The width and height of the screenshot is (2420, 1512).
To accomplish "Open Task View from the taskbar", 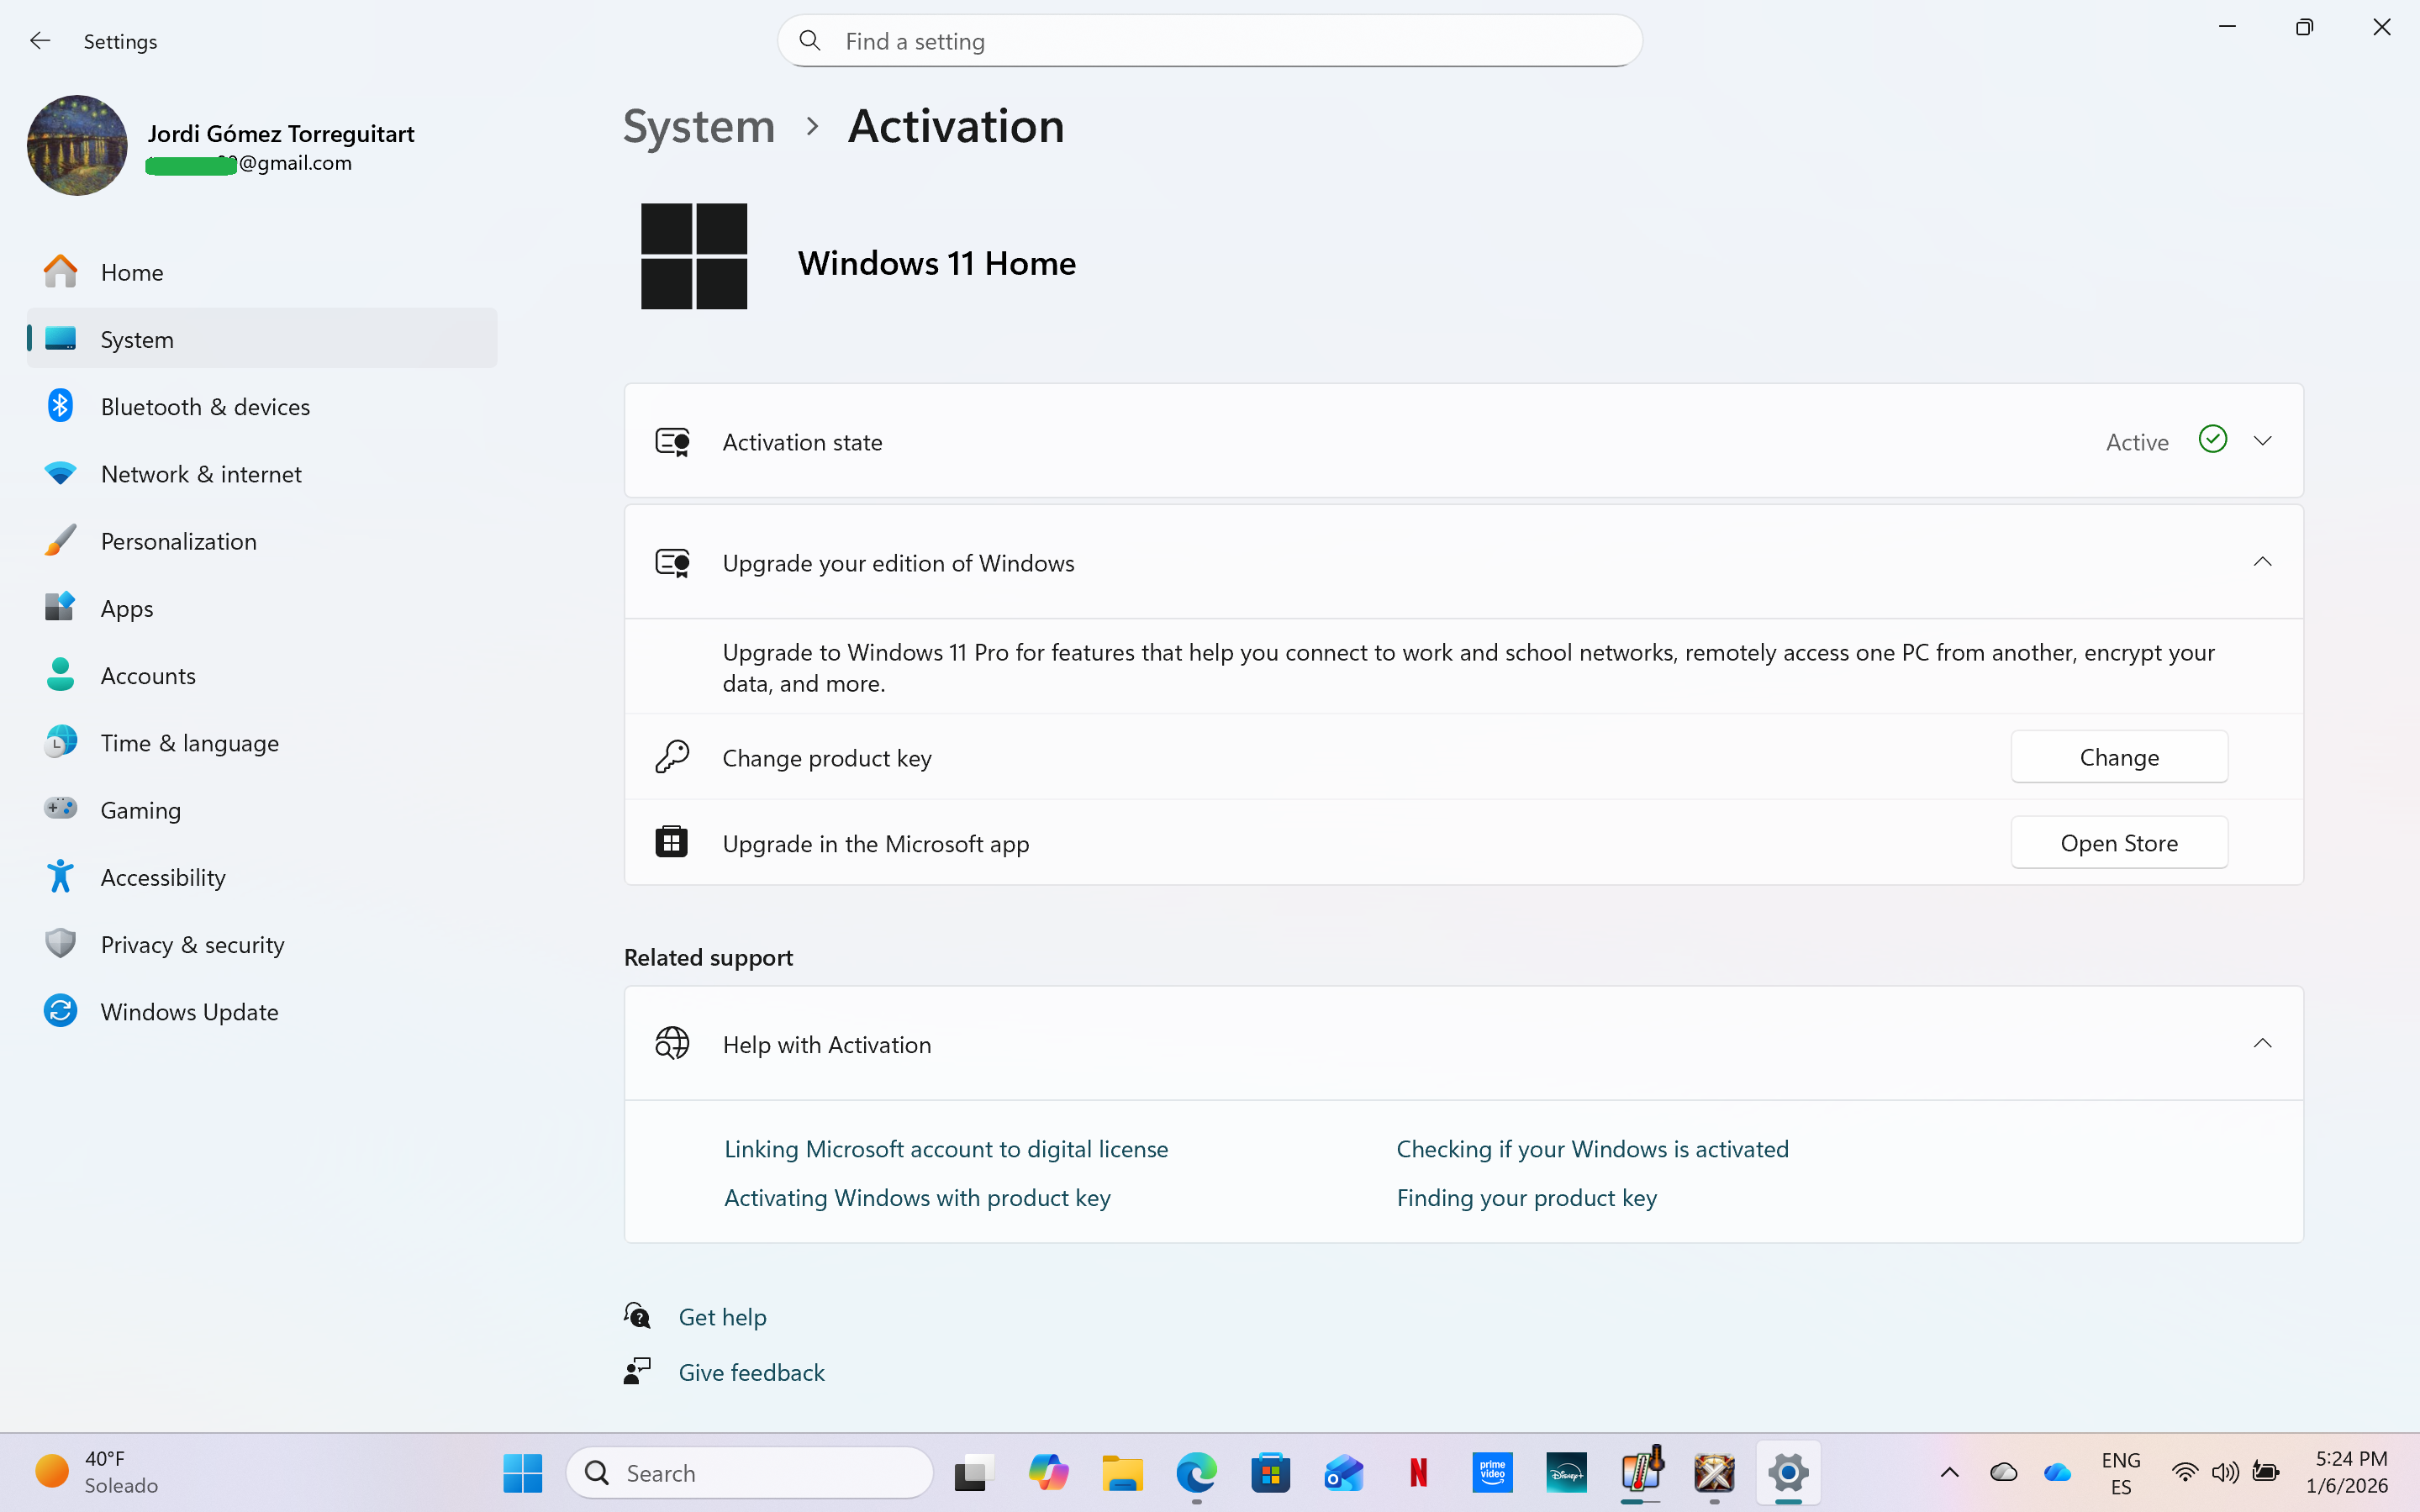I will [973, 1473].
